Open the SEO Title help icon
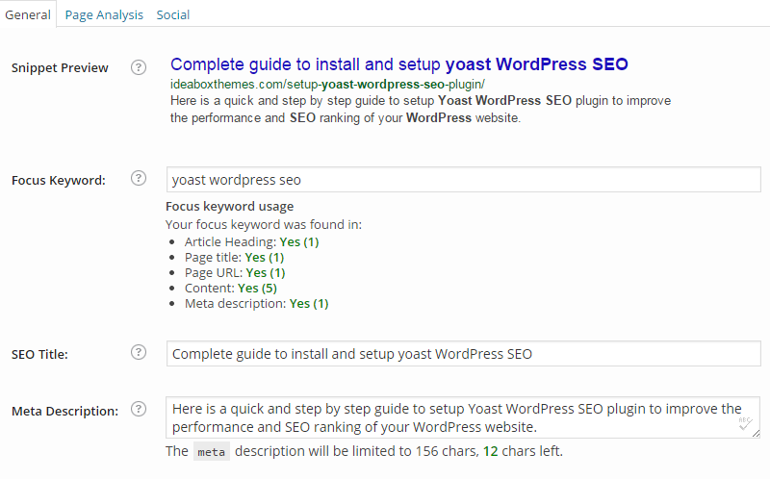 click(x=139, y=352)
